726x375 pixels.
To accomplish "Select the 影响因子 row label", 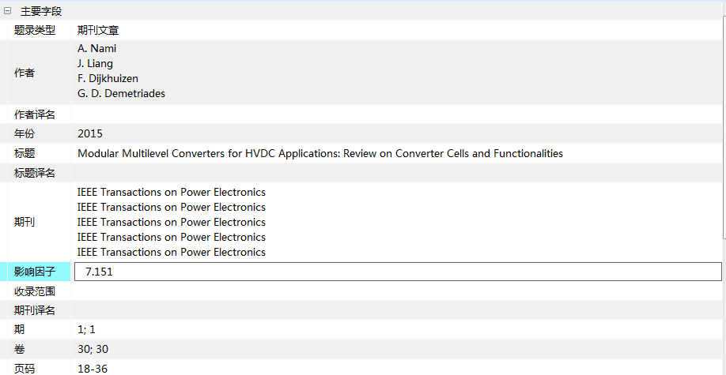I will (35, 272).
